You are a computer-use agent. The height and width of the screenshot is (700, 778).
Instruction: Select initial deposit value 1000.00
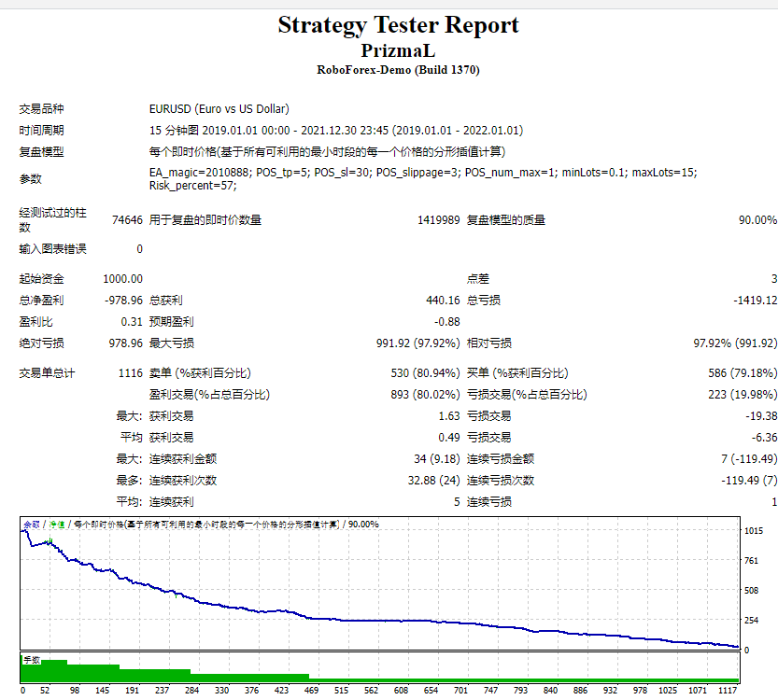point(122,279)
